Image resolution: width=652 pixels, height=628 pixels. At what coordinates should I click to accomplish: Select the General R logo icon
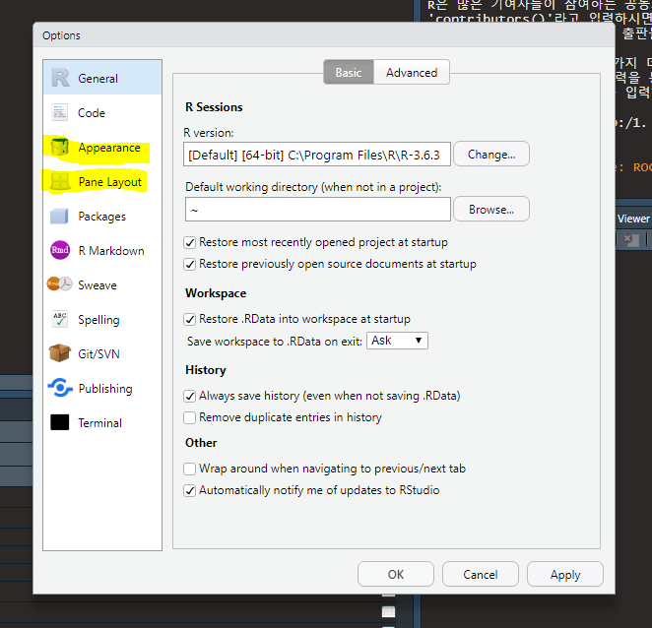60,78
